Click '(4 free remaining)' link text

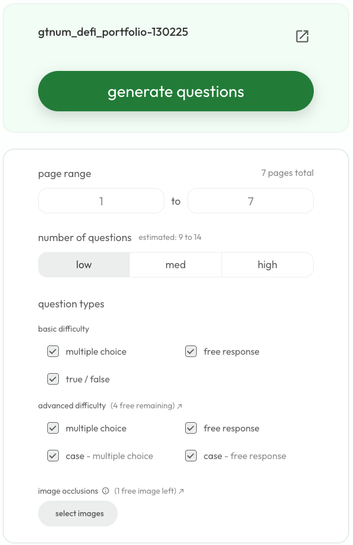pyautogui.click(x=142, y=406)
